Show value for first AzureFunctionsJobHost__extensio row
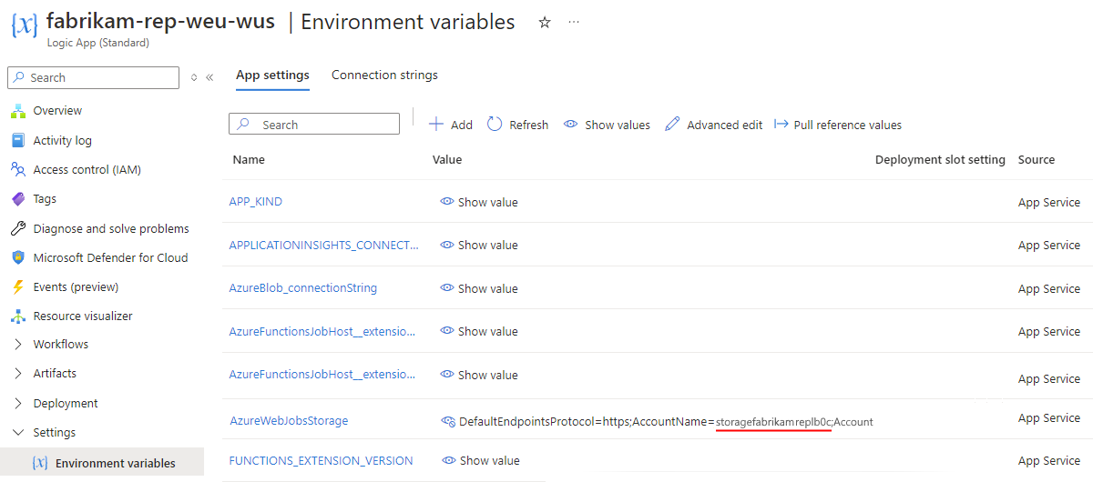Image resolution: width=1093 pixels, height=482 pixels. 479,331
